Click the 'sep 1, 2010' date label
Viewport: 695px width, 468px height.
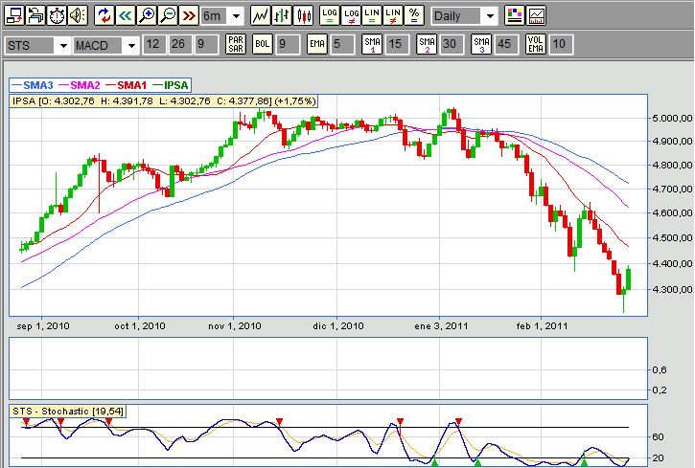(43, 326)
